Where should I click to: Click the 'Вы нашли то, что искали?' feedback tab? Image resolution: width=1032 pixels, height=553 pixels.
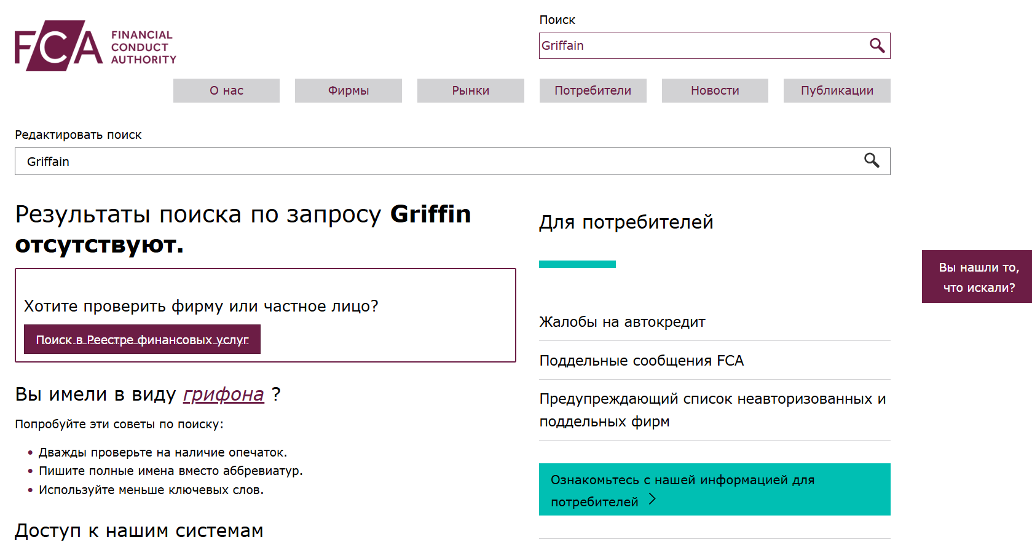tap(977, 276)
